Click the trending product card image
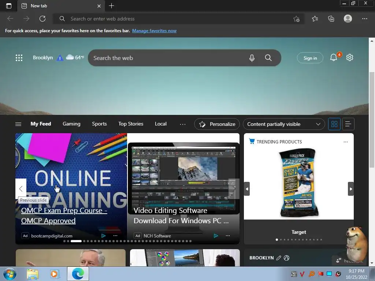This screenshot has height=281, width=375. point(299,183)
